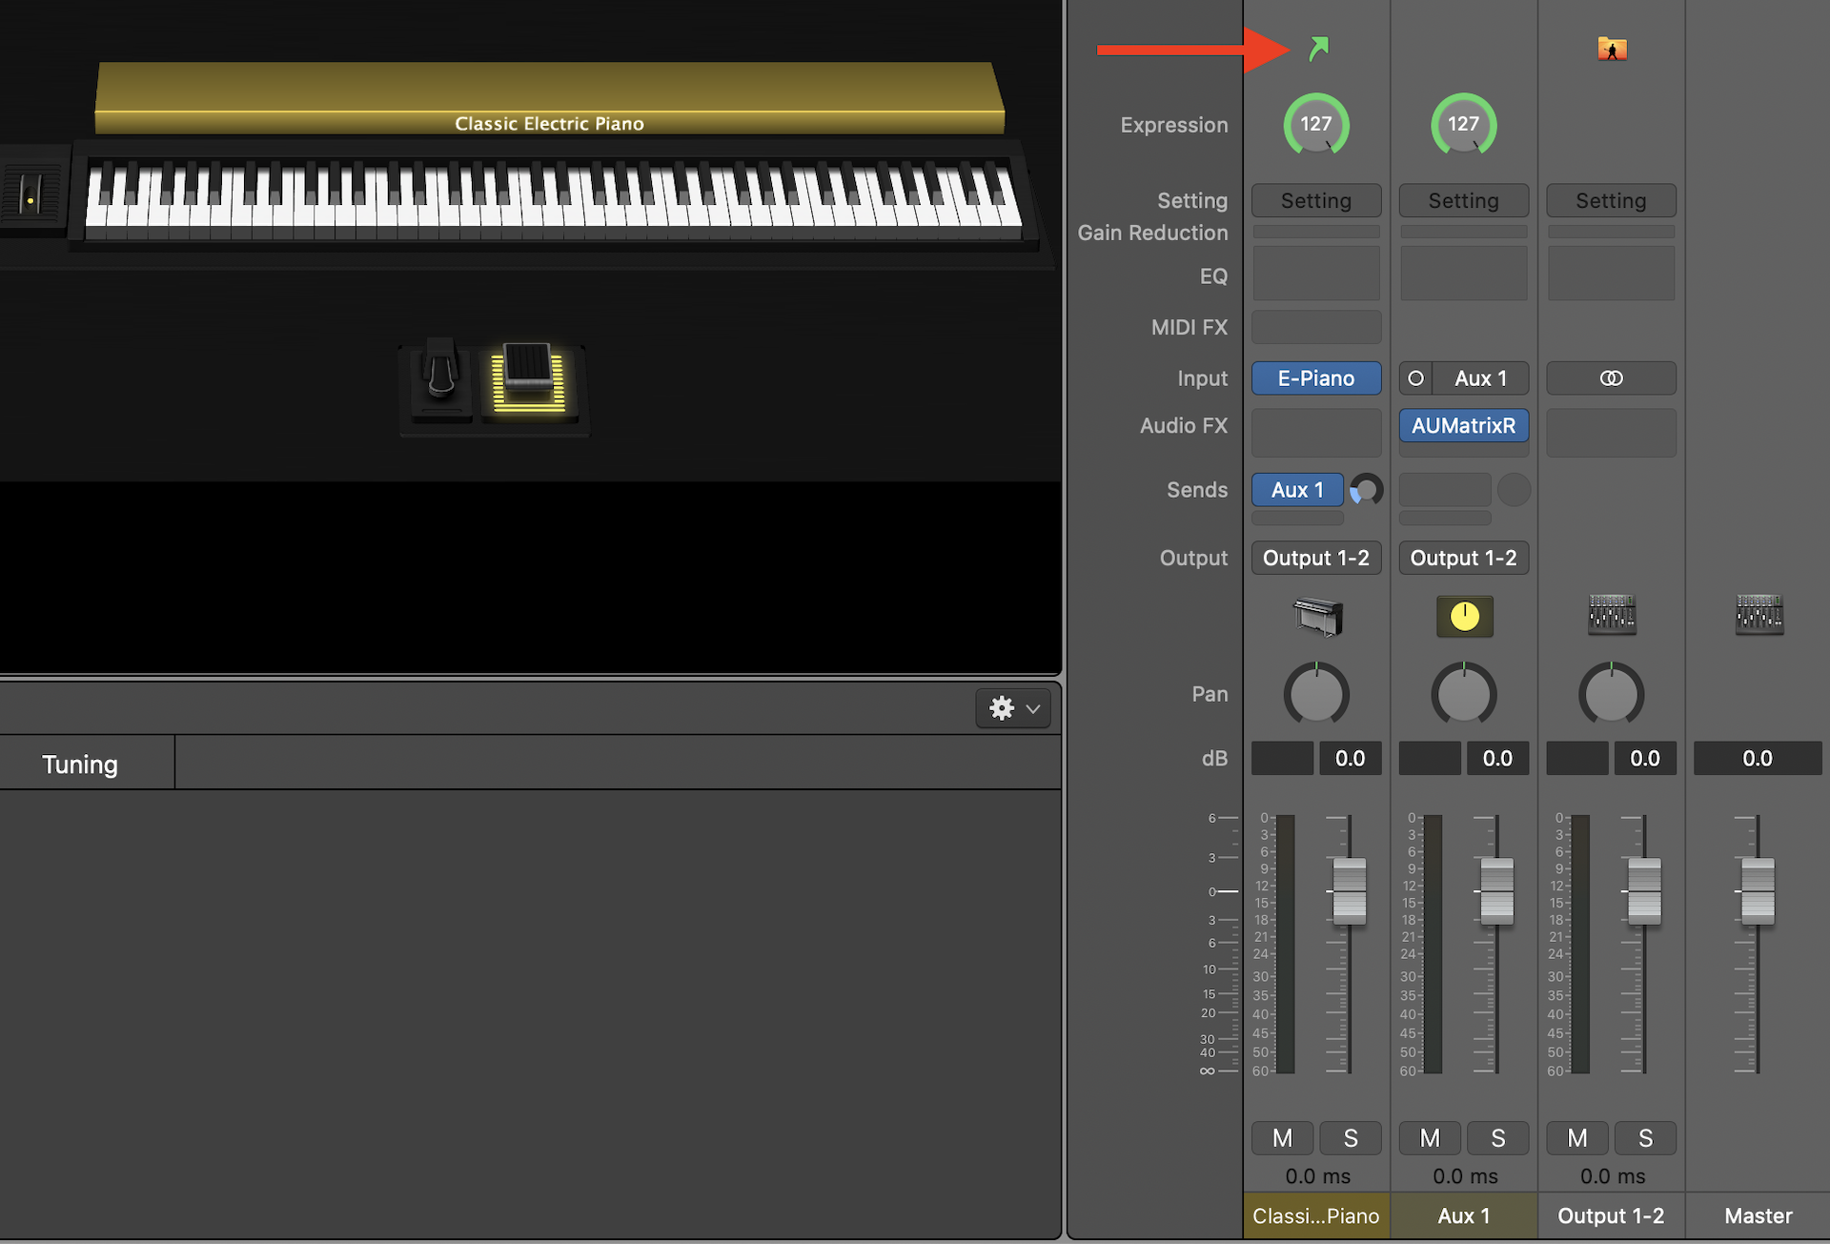This screenshot has height=1244, width=1830.
Task: Click the 0.0 ms latency value under Aux 1
Action: [1465, 1176]
